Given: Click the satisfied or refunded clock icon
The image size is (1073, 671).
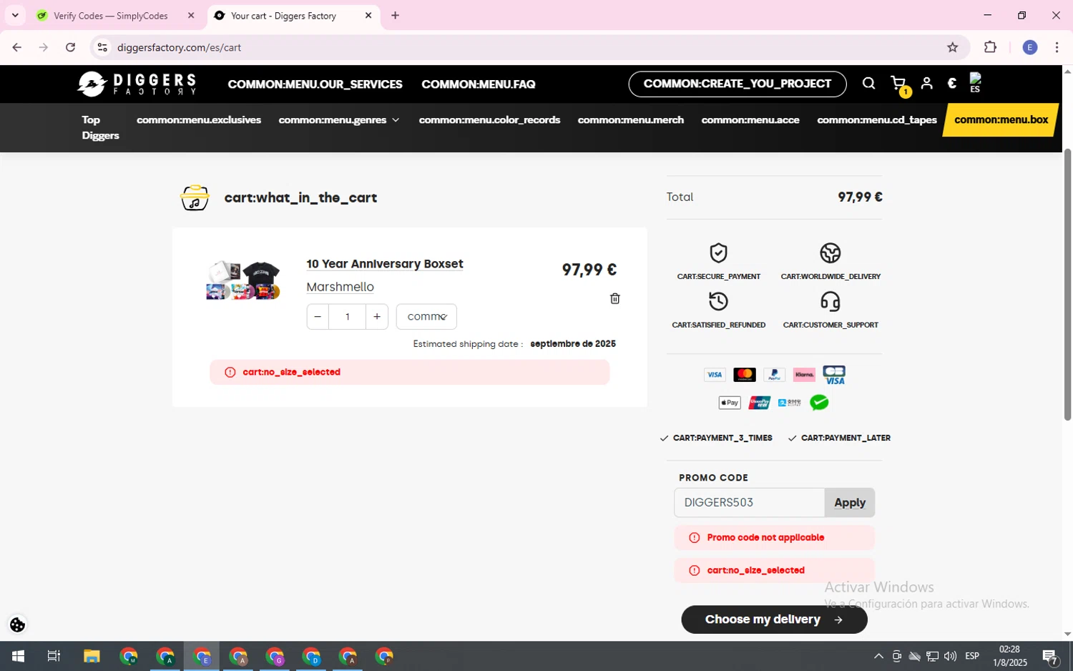Looking at the screenshot, I should [x=718, y=301].
